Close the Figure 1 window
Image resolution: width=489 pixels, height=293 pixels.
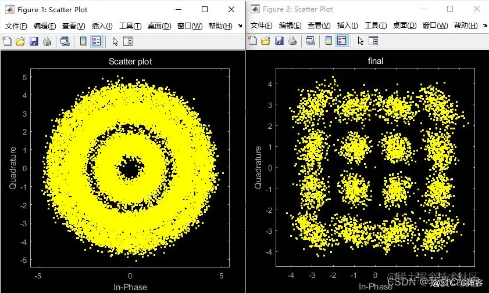pos(231,9)
